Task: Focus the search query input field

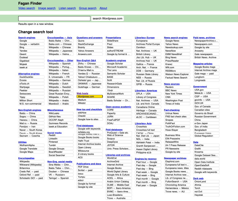Action: 54,19
